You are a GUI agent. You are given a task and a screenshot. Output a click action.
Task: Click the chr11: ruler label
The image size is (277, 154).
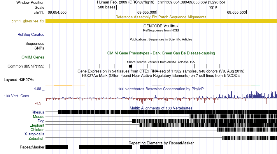(x=39, y=12)
